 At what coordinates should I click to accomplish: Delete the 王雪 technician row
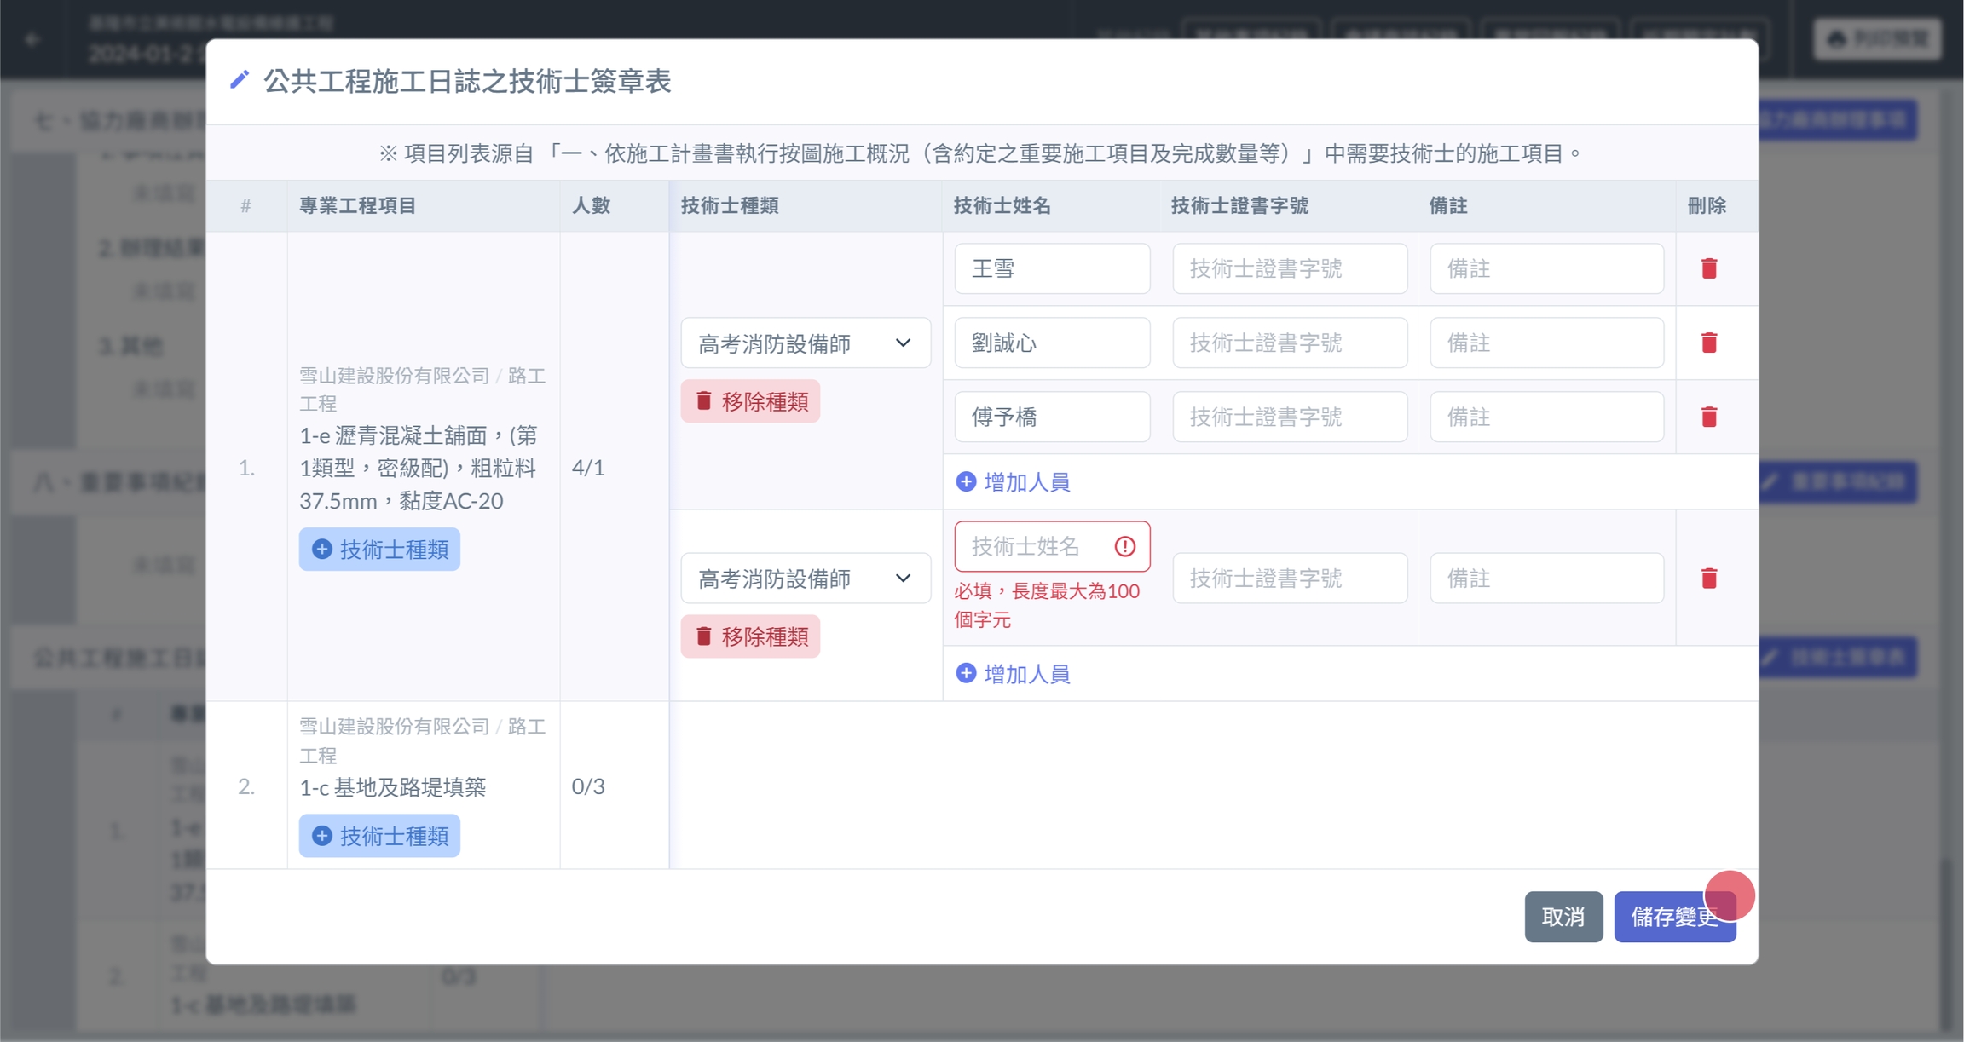(x=1708, y=269)
